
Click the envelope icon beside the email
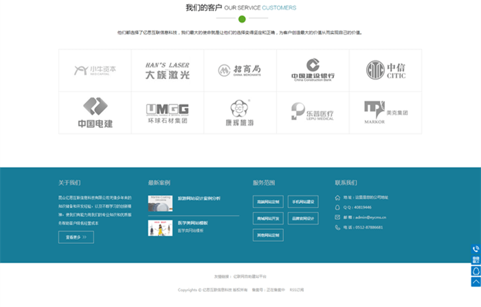(x=337, y=217)
